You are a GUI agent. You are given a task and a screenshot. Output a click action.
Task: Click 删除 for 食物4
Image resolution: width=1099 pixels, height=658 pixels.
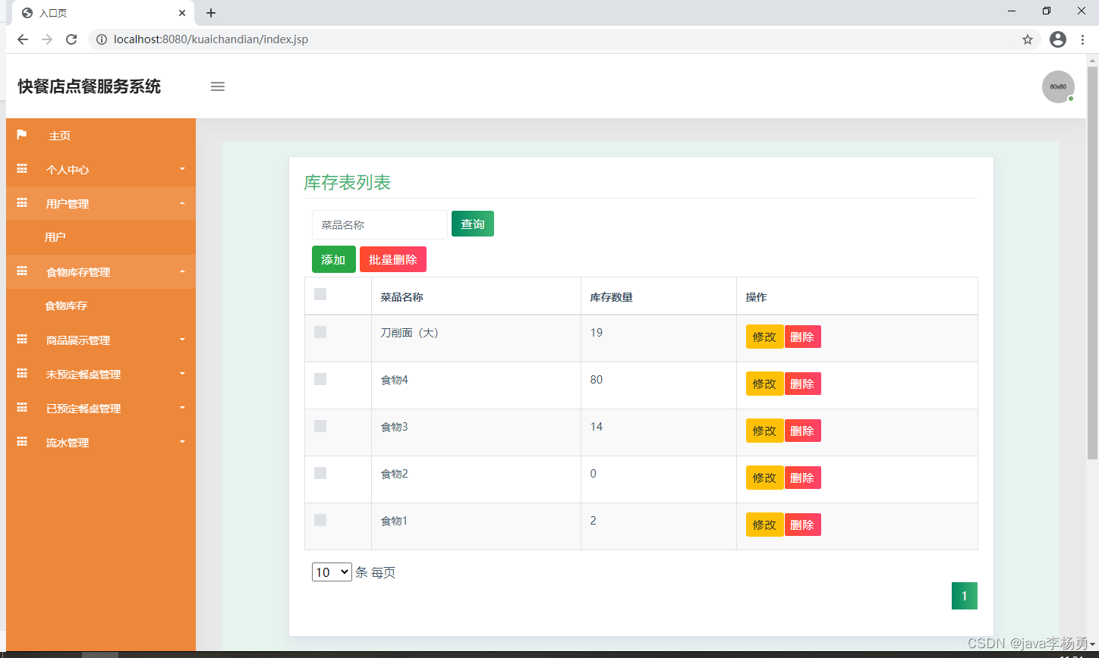802,384
